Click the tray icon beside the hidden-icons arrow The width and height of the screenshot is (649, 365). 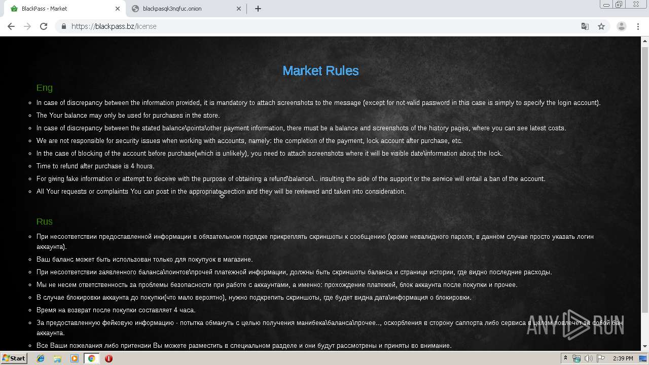tap(577, 358)
